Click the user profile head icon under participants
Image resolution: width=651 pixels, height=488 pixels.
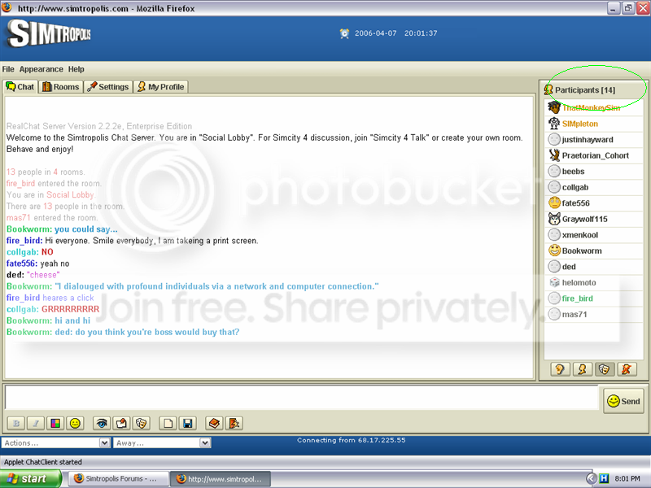pos(582,369)
